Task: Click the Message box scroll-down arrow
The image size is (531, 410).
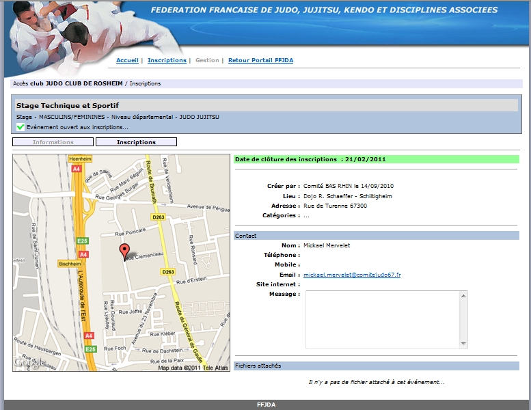Action: pyautogui.click(x=463, y=344)
